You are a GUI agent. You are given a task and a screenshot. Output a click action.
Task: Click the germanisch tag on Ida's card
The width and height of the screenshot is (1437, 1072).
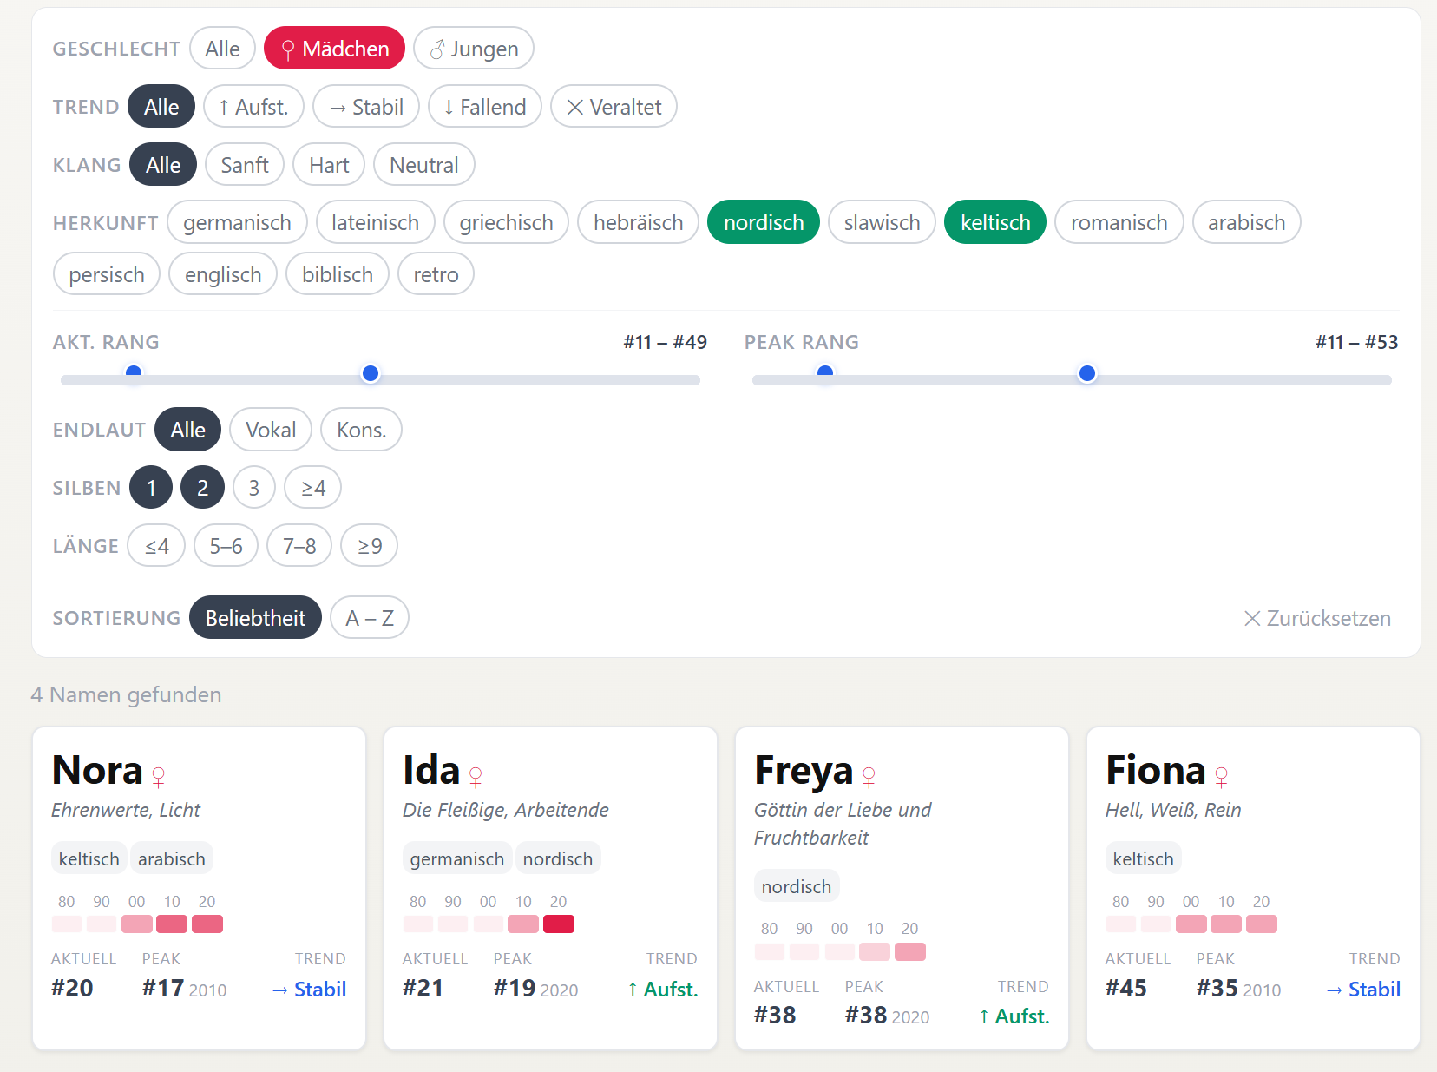click(457, 858)
